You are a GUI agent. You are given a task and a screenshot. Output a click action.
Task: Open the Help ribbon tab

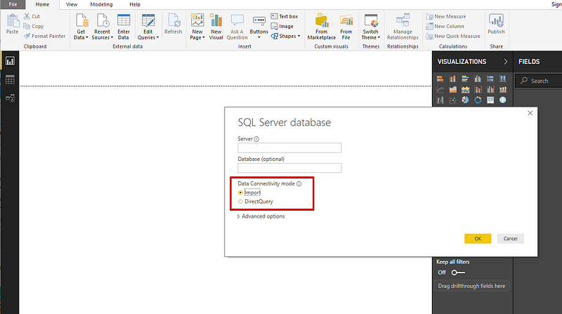135,4
